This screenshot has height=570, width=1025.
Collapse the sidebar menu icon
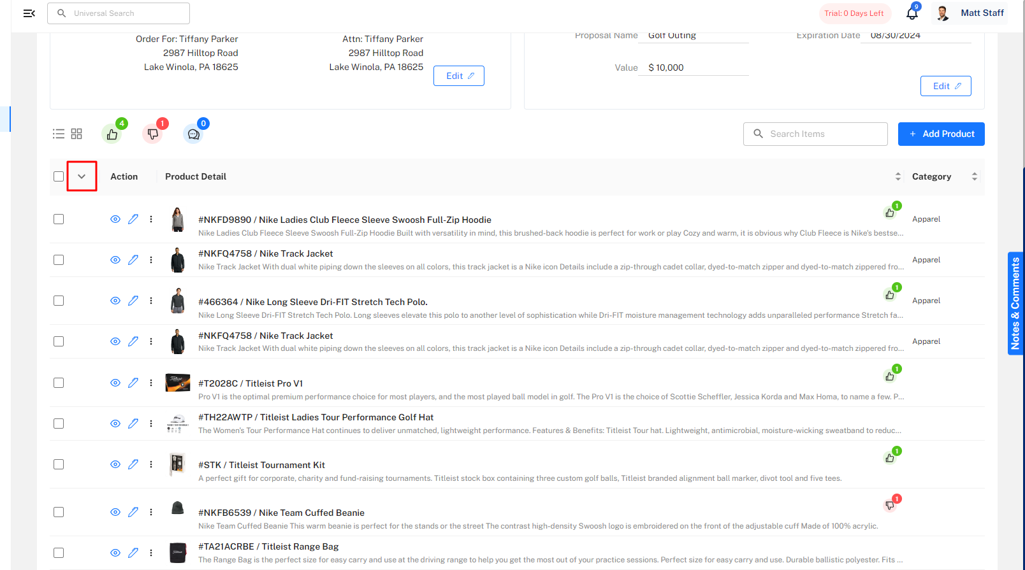click(x=29, y=13)
